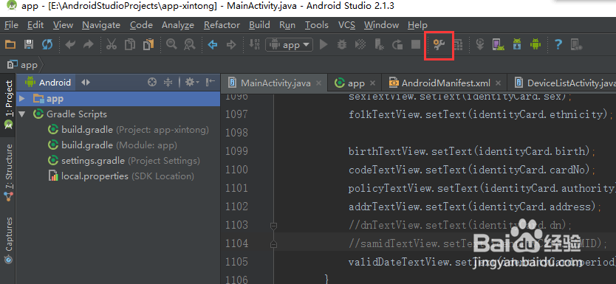
Task: Select local.properties file
Action: pos(121,176)
